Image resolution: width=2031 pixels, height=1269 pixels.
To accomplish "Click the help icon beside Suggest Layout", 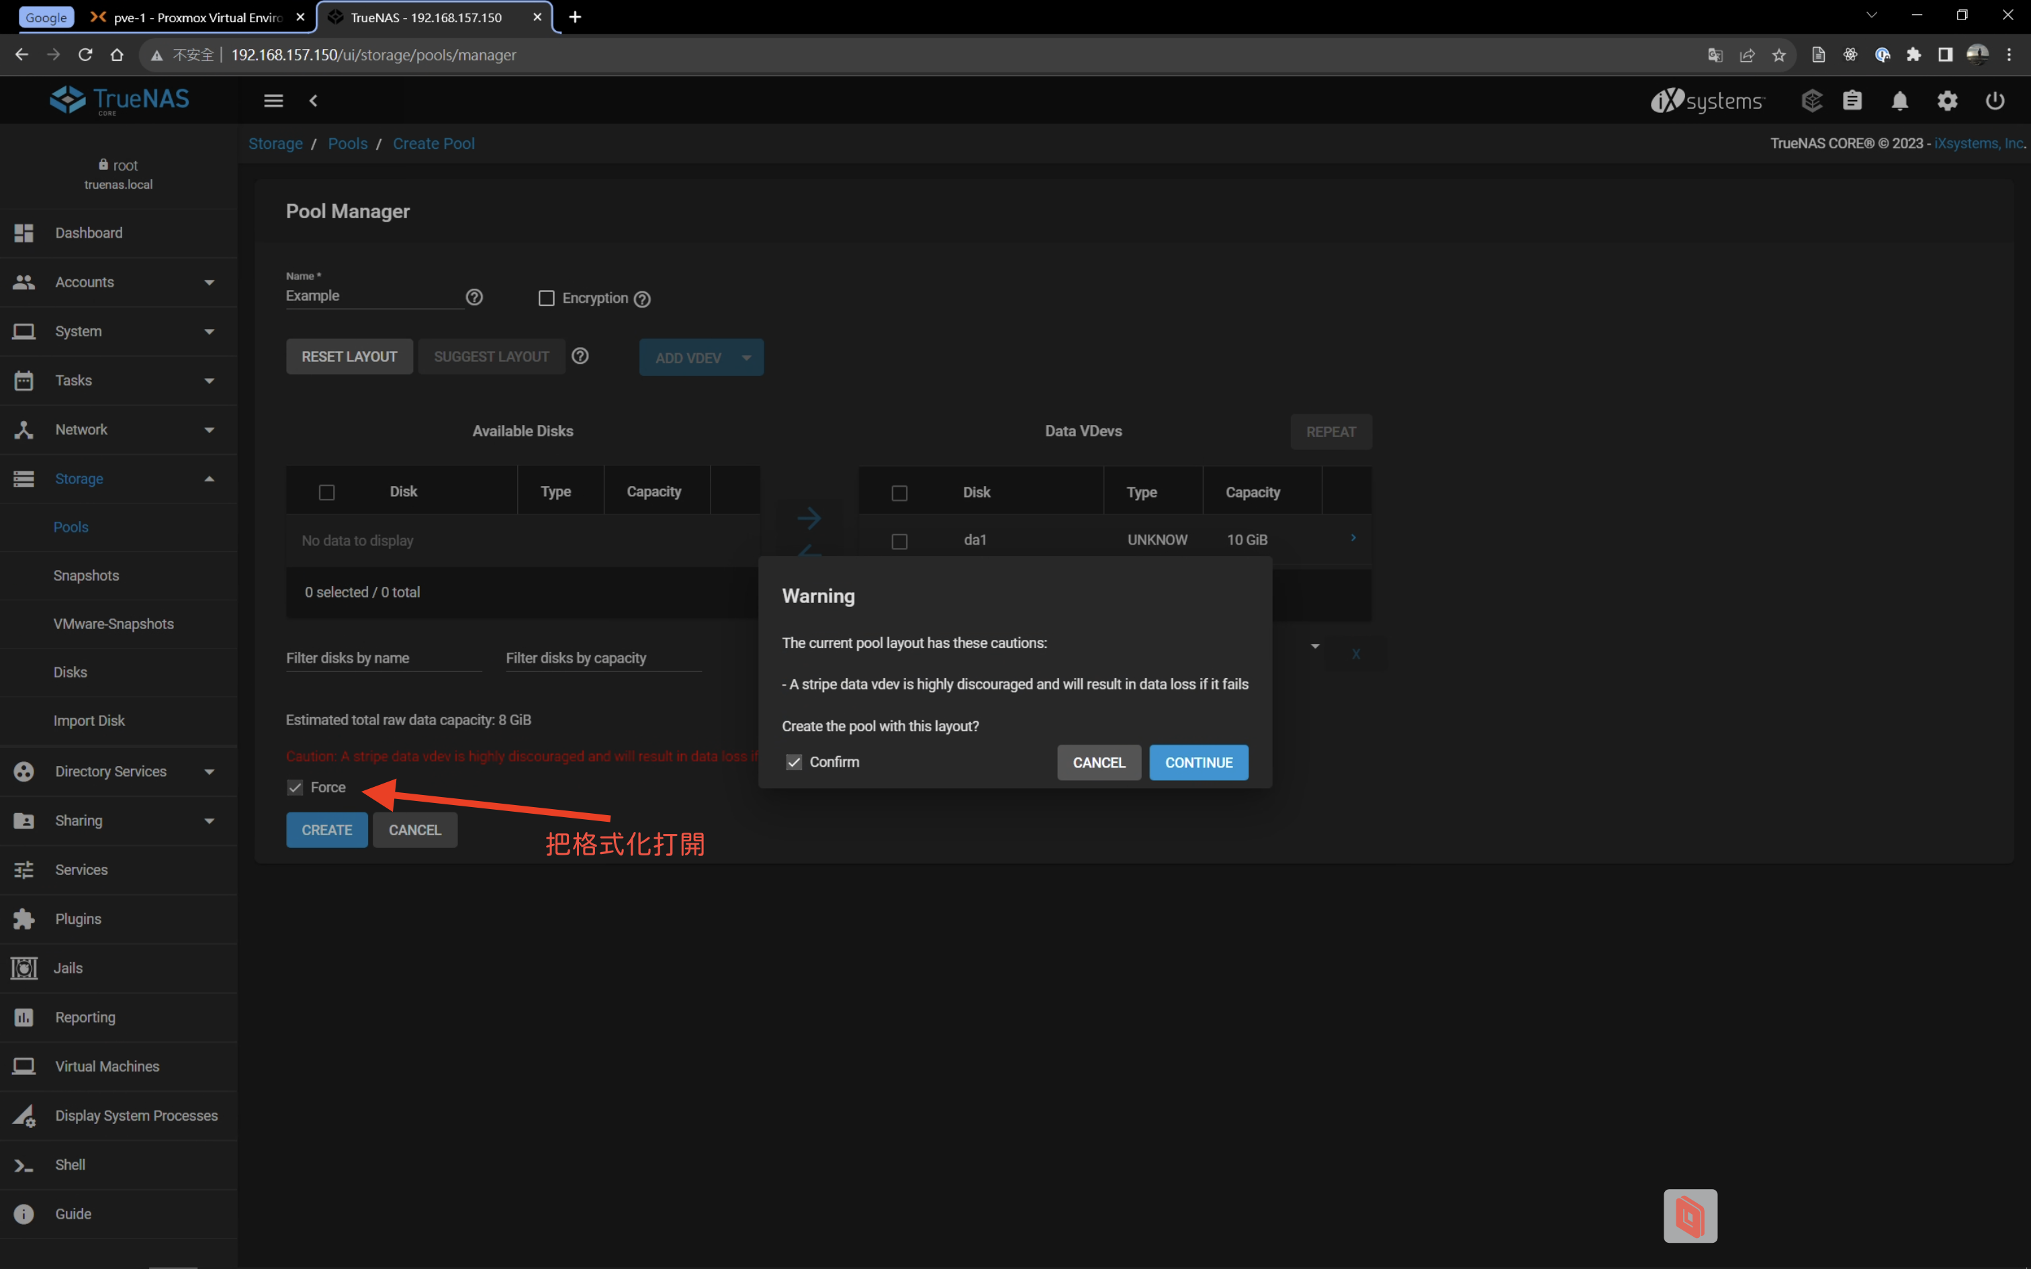I will 580,356.
